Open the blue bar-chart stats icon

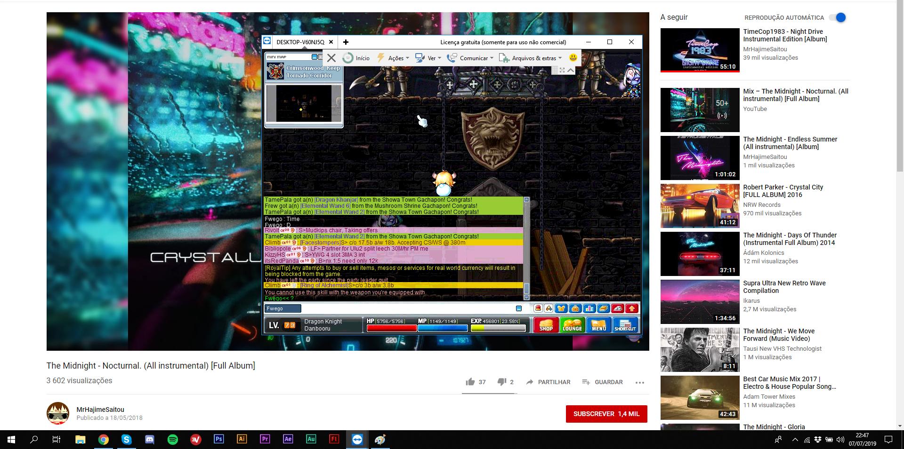click(x=589, y=308)
